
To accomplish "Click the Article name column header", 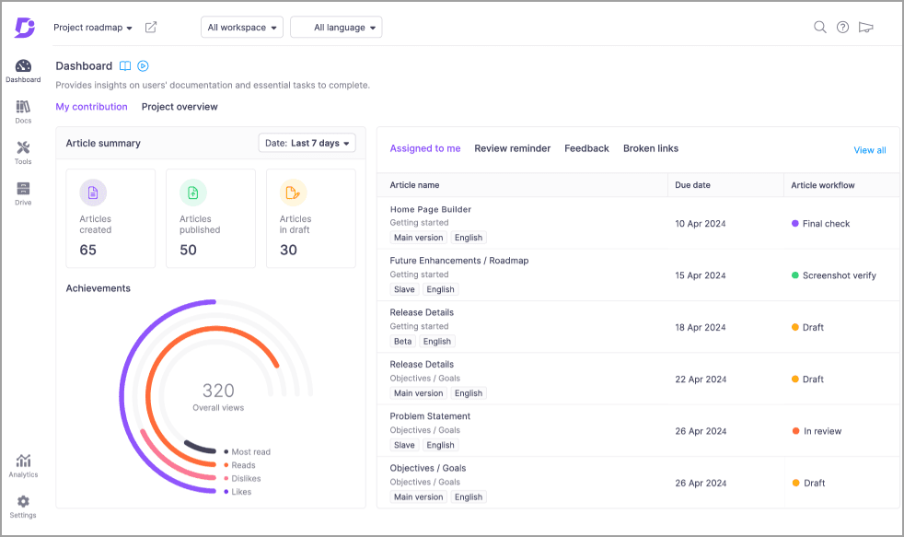I will tap(414, 185).
